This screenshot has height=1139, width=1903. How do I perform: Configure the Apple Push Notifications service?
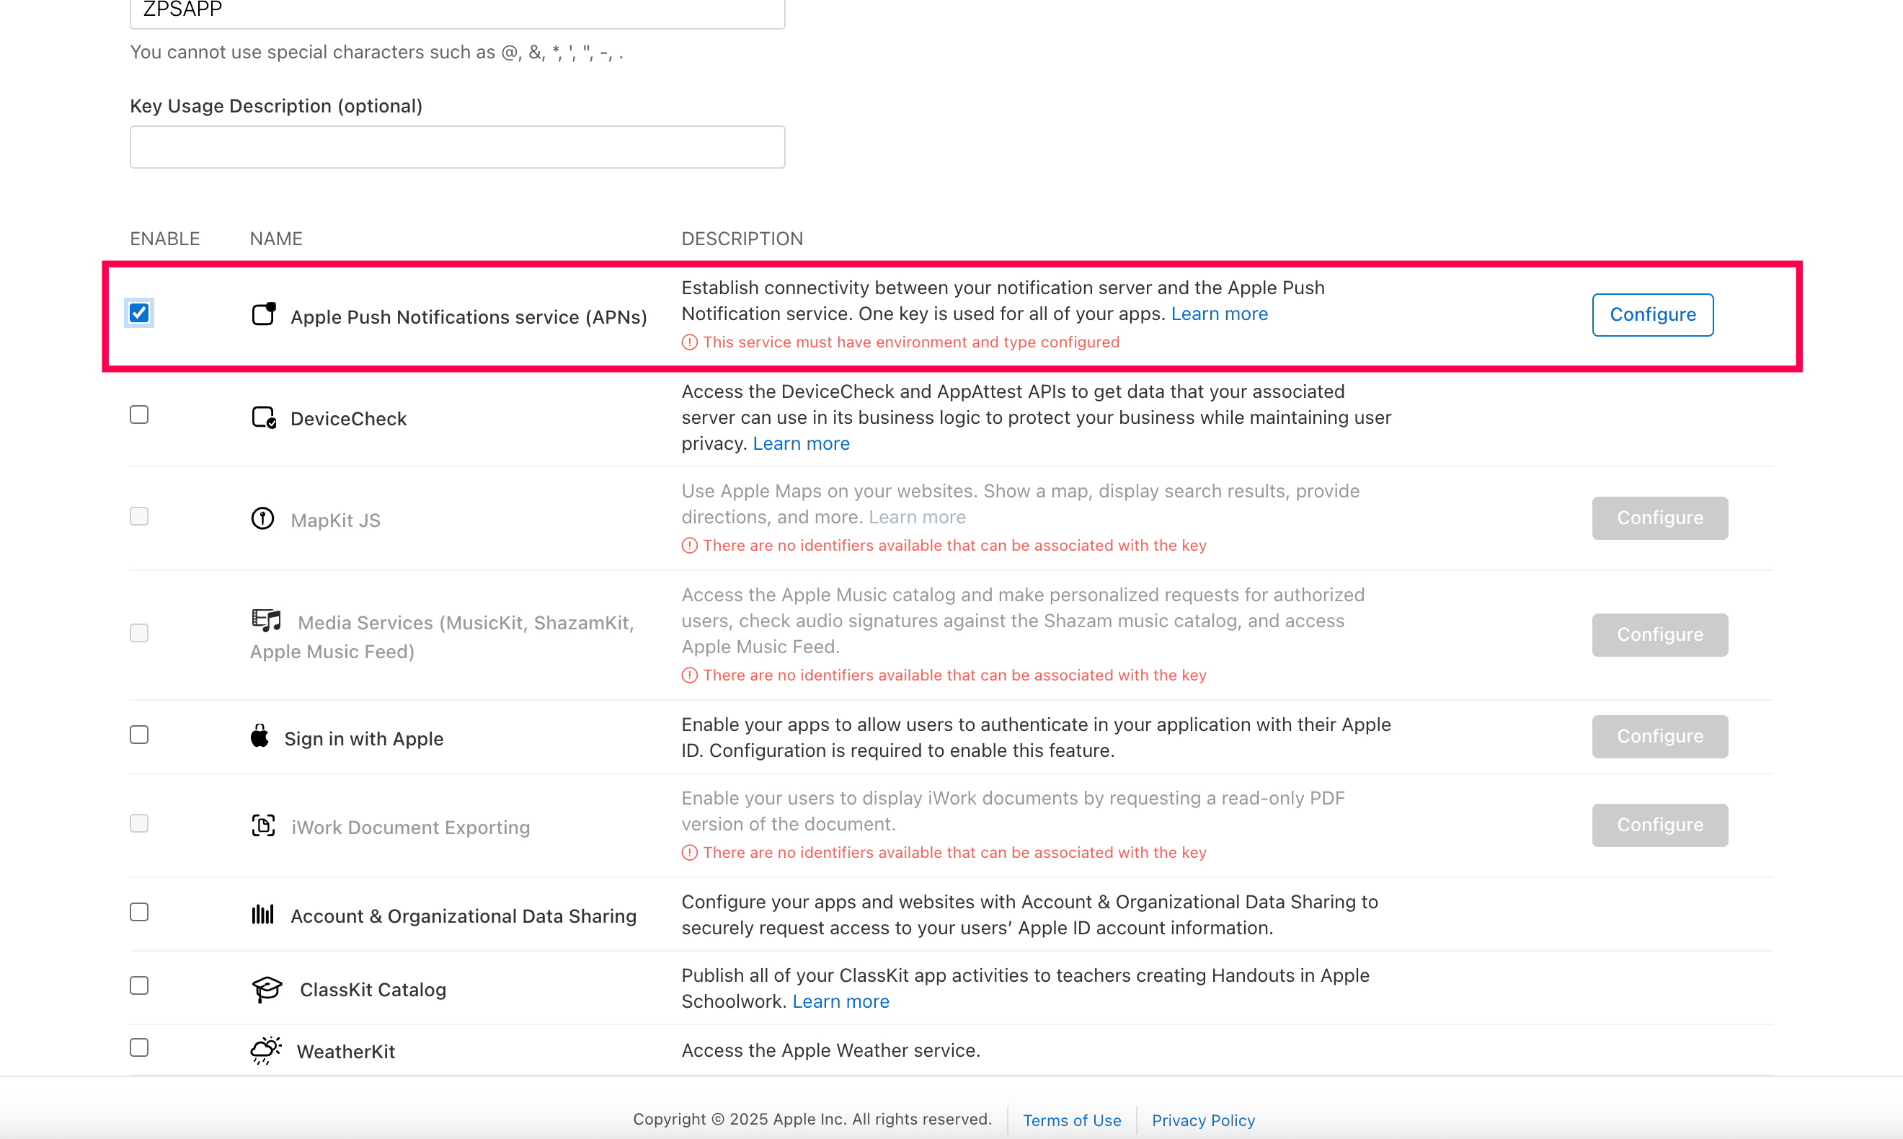coord(1652,315)
